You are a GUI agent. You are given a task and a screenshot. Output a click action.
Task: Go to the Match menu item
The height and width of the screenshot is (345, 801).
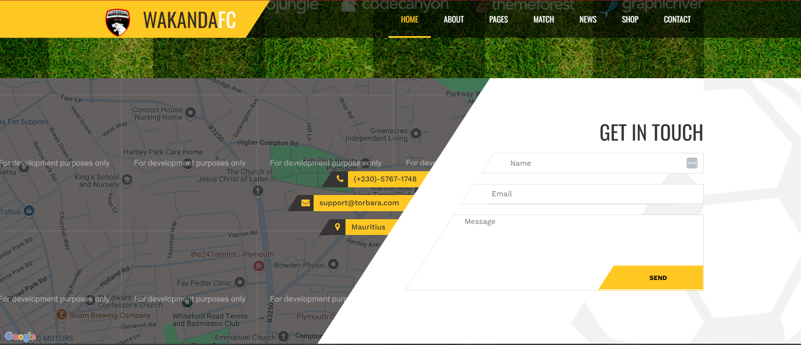click(543, 20)
